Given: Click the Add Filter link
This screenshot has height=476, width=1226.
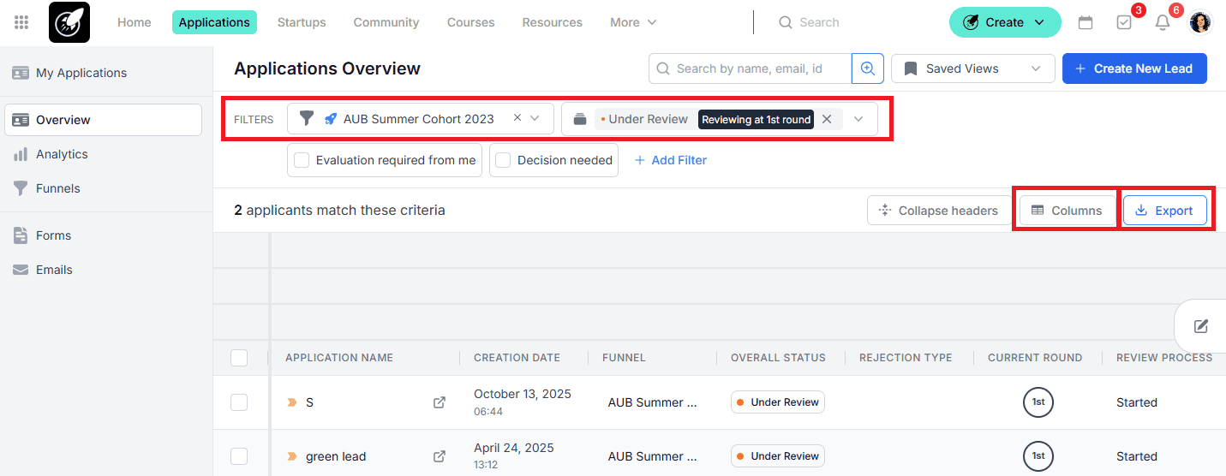Looking at the screenshot, I should [x=670, y=160].
